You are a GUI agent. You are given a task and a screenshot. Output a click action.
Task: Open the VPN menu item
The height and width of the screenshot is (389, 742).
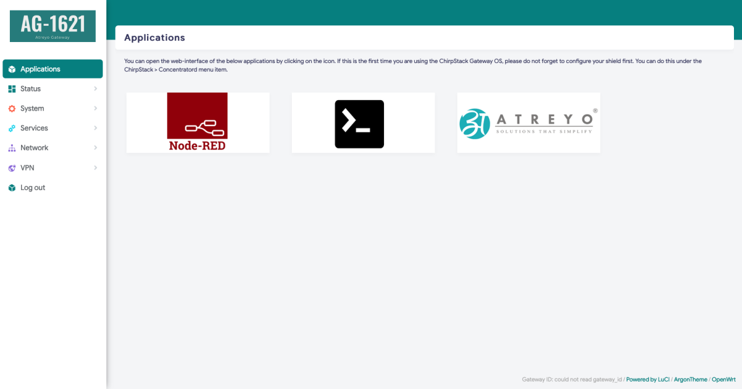click(53, 168)
